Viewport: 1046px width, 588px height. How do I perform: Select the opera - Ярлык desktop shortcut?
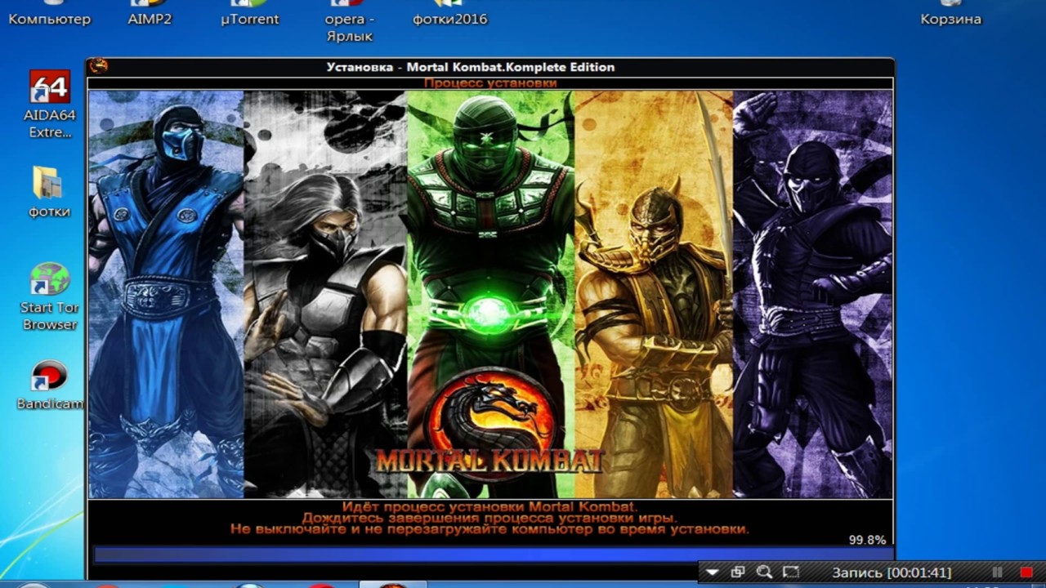point(350,22)
